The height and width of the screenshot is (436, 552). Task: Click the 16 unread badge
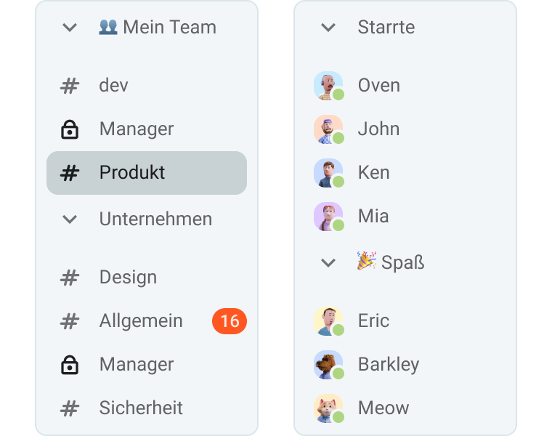point(230,320)
